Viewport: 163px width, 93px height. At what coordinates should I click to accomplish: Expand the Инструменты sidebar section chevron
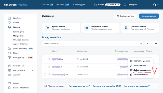[33, 70]
